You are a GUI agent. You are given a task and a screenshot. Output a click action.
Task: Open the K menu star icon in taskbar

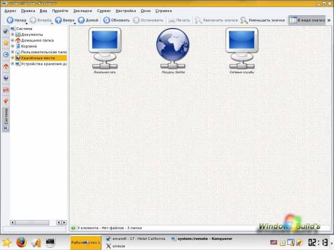[7, 242]
